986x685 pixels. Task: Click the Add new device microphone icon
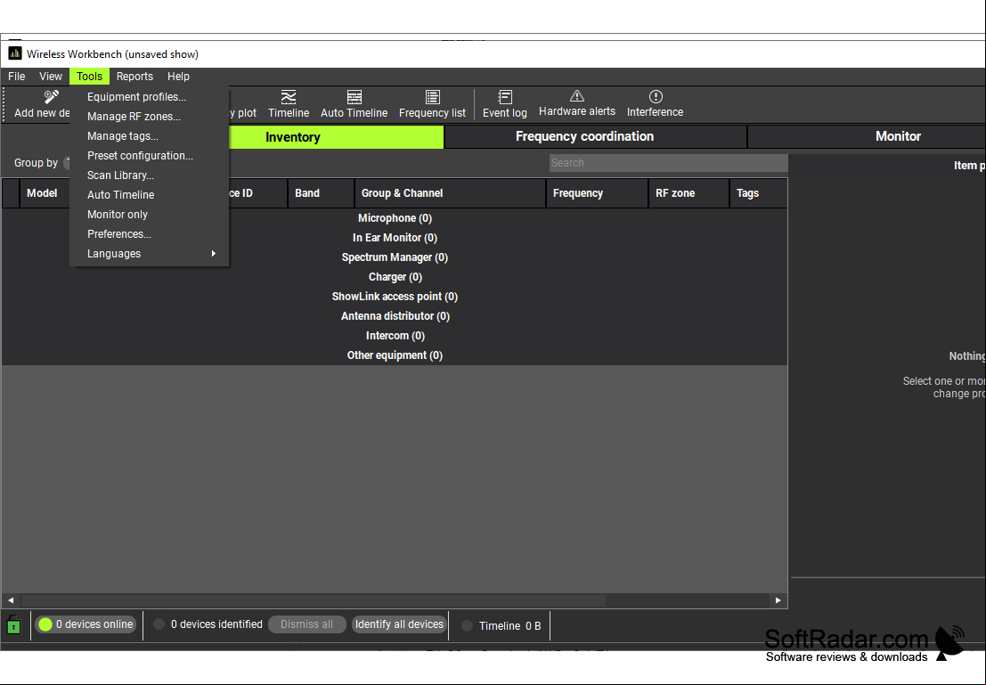pos(51,97)
